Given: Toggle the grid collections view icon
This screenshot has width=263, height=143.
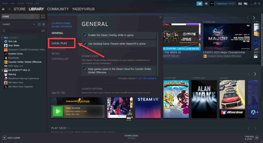Looking at the screenshot, I should tap(43, 16).
